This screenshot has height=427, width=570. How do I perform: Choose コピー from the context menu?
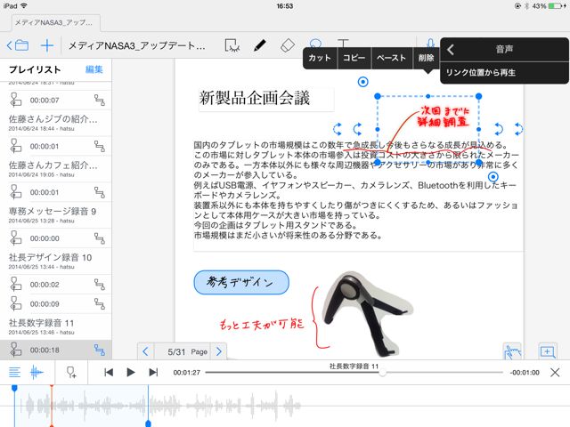[x=354, y=58]
